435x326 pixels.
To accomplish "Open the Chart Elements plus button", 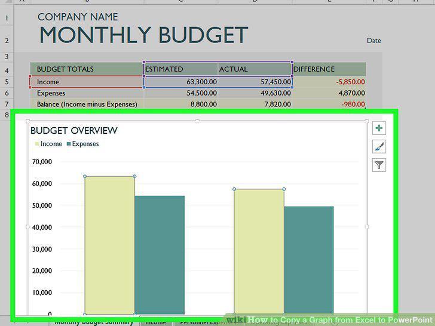I will [x=379, y=128].
